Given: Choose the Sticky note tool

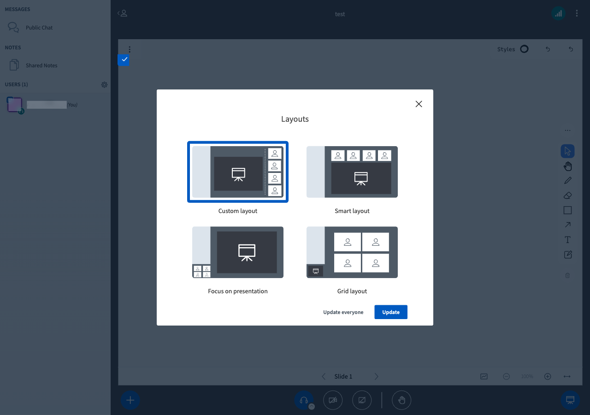Looking at the screenshot, I should pos(567,255).
